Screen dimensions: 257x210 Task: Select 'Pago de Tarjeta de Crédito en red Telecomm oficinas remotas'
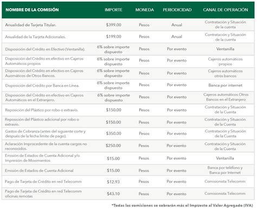(43, 194)
